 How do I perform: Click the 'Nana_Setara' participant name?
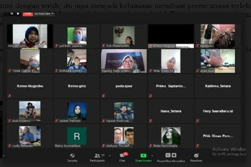171,111
